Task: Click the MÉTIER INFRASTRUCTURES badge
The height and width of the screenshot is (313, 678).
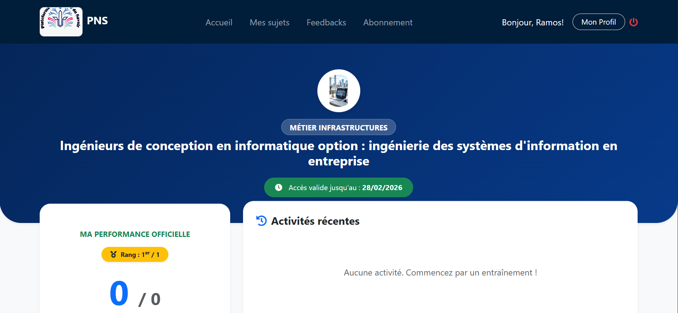Action: coord(338,127)
